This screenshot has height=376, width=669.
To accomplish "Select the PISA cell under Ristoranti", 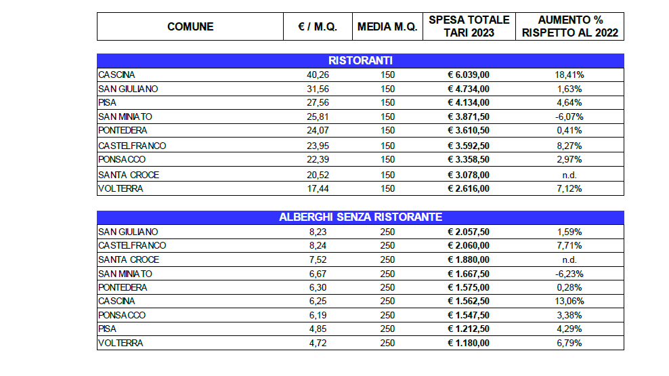I will 108,103.
